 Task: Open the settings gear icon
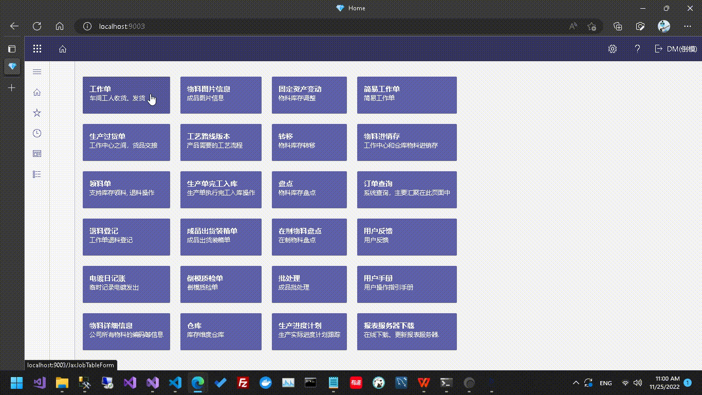(612, 49)
